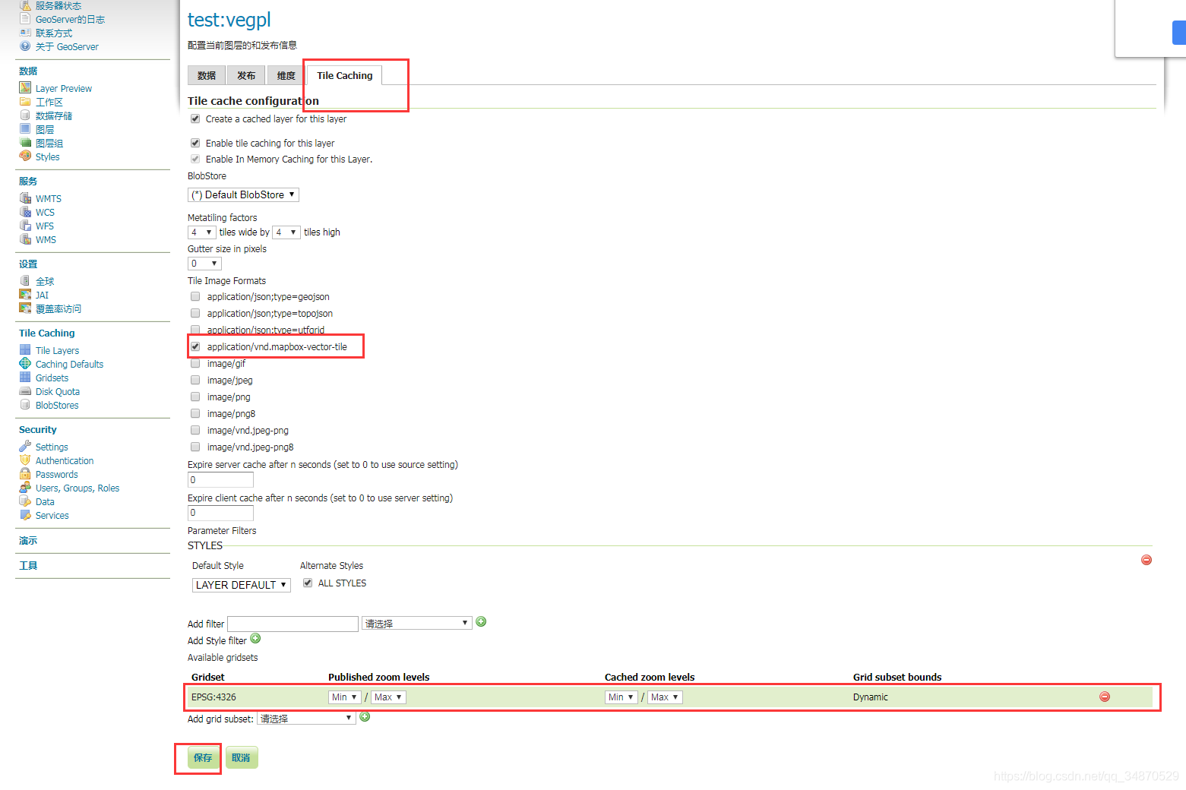Open 关于 GeoServer link
1186x790 pixels.
click(67, 47)
